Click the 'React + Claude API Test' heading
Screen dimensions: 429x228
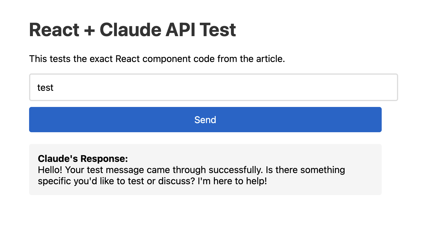[x=132, y=29]
